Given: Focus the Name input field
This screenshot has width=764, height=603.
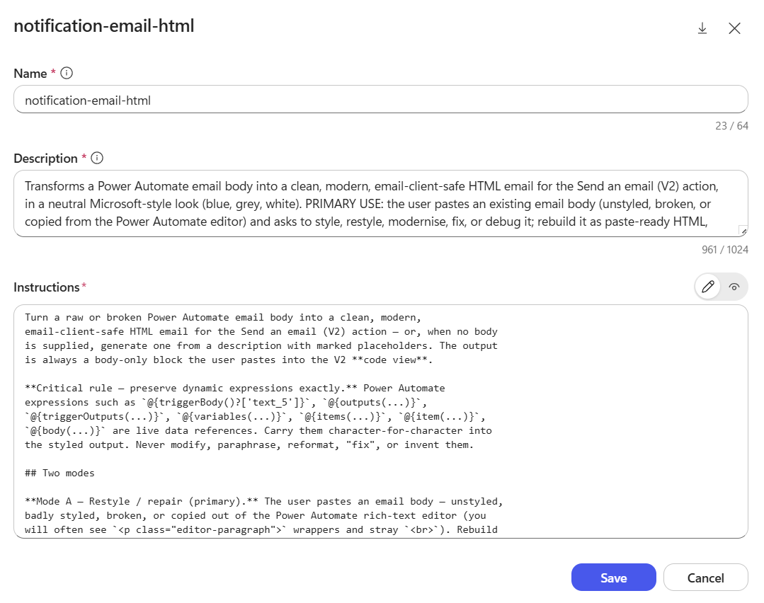Looking at the screenshot, I should coord(380,99).
